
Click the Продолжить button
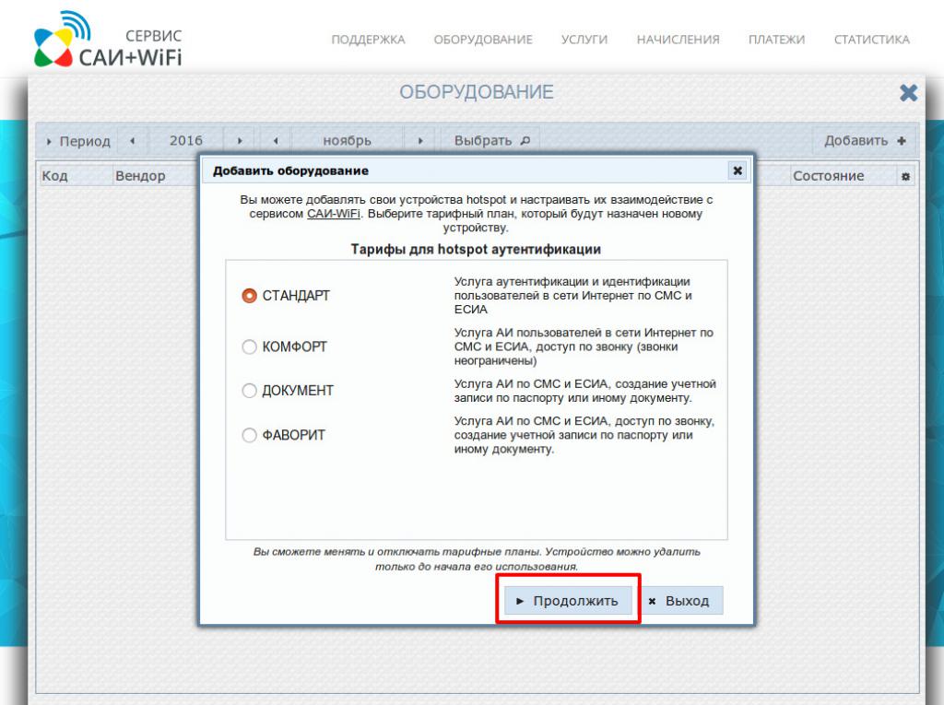pyautogui.click(x=566, y=599)
